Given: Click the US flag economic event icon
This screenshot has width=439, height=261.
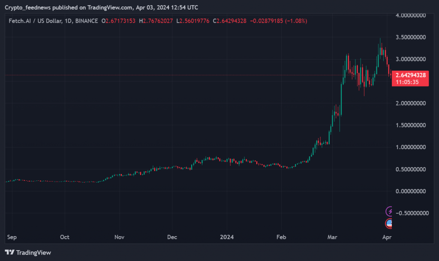Looking at the screenshot, I should 389,223.
